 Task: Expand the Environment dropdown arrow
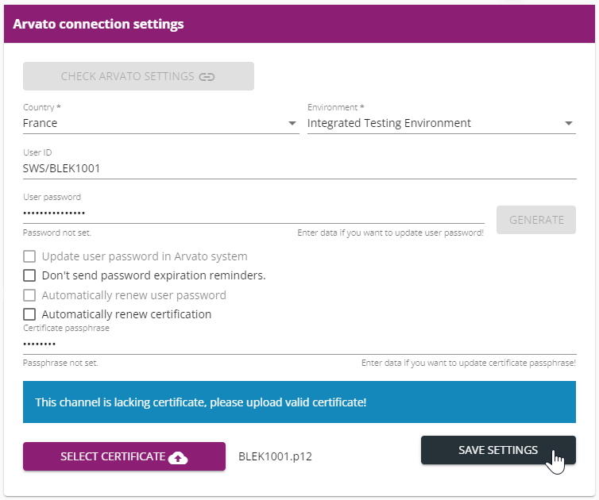[x=569, y=123]
